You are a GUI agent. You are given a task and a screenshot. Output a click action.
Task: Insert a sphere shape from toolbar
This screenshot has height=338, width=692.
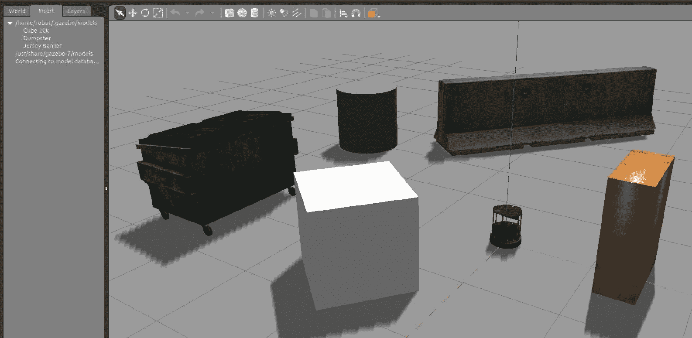242,13
